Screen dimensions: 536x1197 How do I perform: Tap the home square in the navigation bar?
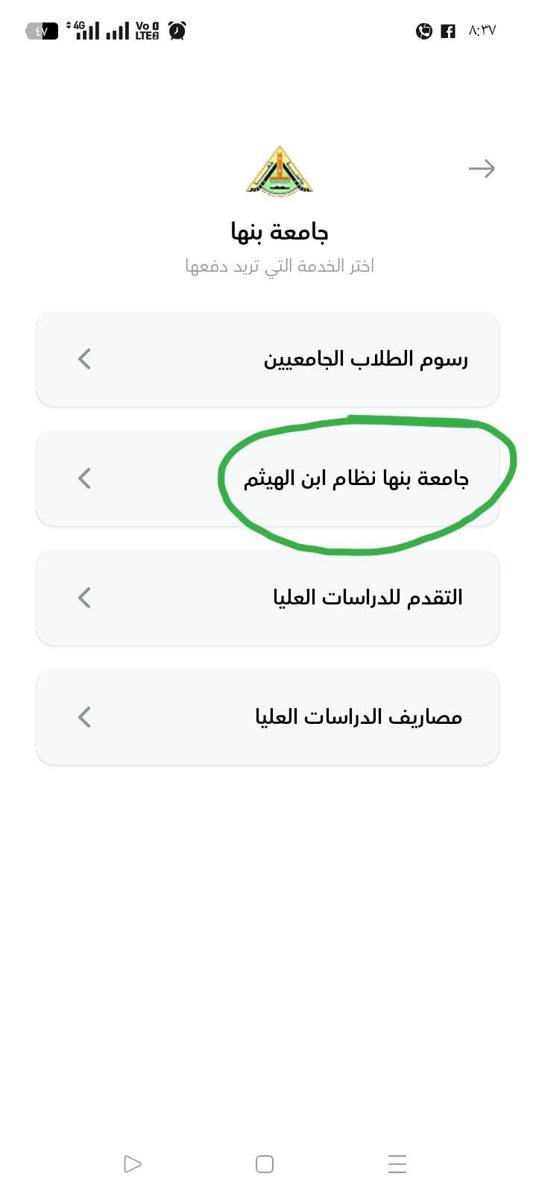pyautogui.click(x=262, y=1163)
